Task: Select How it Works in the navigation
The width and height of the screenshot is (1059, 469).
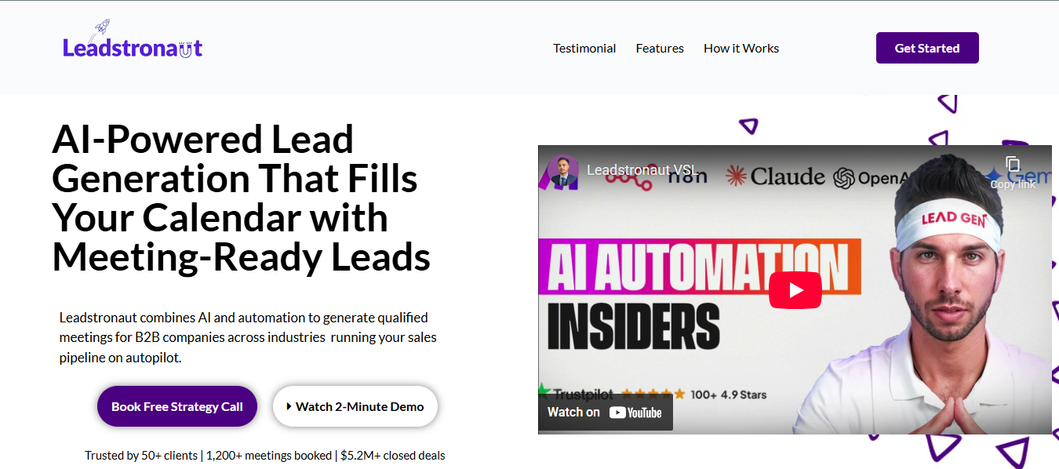Action: pos(741,48)
